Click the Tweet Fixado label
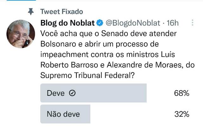 (x=62, y=12)
